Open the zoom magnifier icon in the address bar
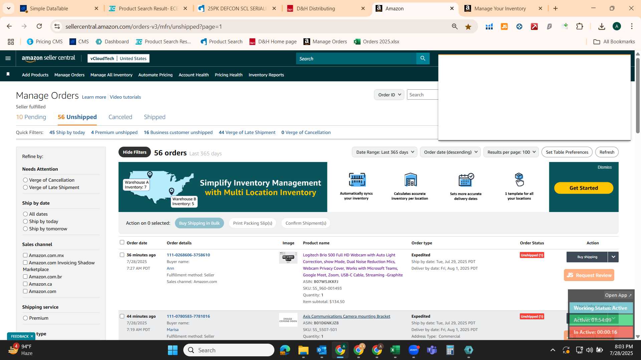Screen dimensions: 641x360 (454, 27)
